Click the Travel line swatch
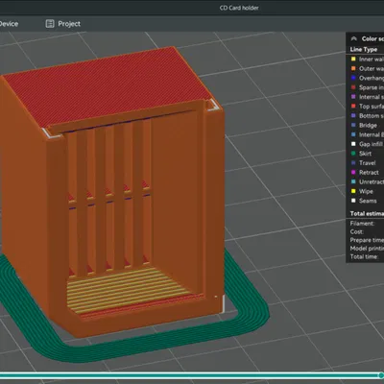The width and height of the screenshot is (384, 384). pyautogui.click(x=353, y=163)
